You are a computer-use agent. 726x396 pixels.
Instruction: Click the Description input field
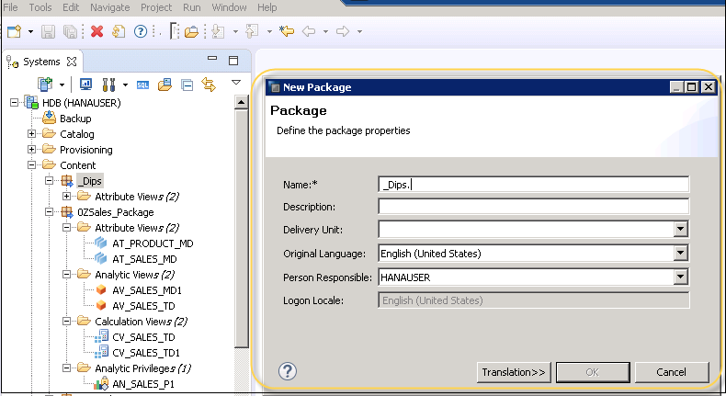pos(533,207)
